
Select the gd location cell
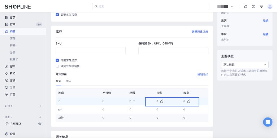point(60,110)
